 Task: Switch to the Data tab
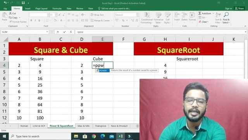(69, 9)
